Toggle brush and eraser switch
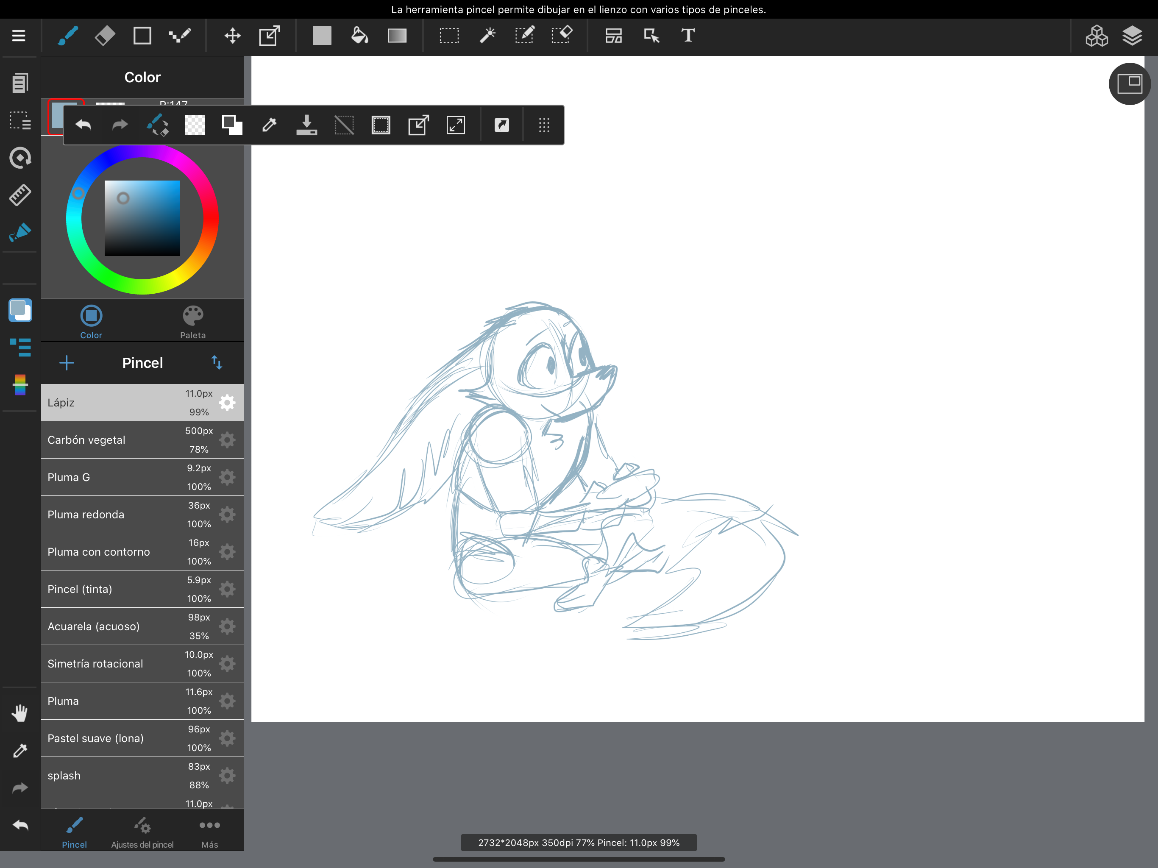The width and height of the screenshot is (1158, 868). tap(157, 125)
